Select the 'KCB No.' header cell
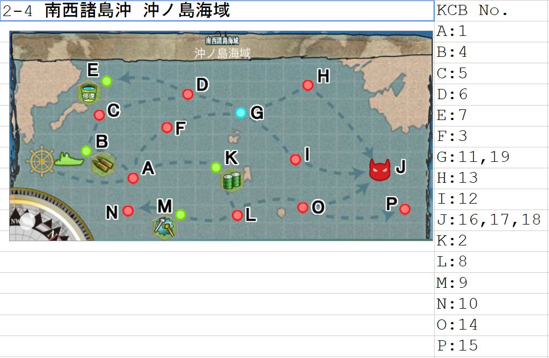This screenshot has height=358, width=549. click(492, 11)
